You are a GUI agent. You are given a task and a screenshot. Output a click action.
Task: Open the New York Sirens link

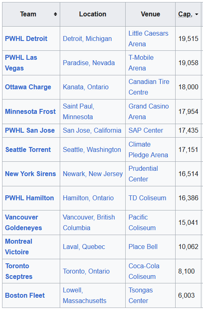pyautogui.click(x=30, y=174)
